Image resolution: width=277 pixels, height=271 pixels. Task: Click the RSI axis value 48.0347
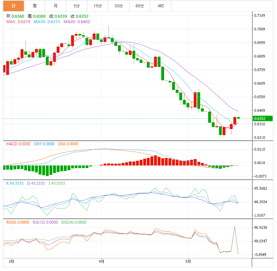pos(260,241)
